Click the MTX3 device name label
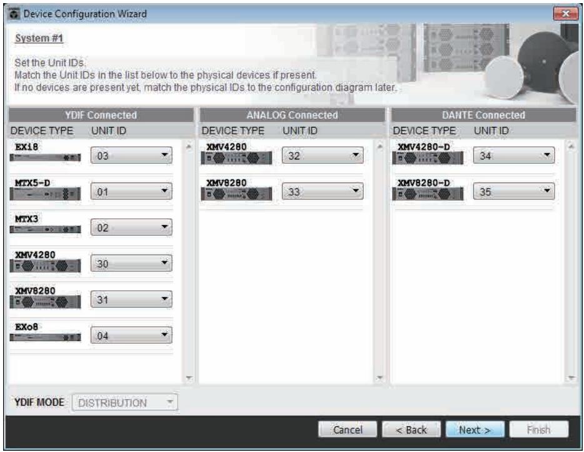Image resolution: width=584 pixels, height=452 pixels. 26,219
